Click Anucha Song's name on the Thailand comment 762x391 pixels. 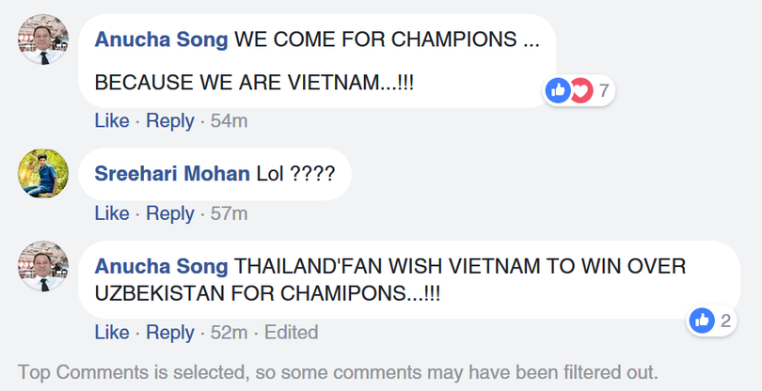161,267
